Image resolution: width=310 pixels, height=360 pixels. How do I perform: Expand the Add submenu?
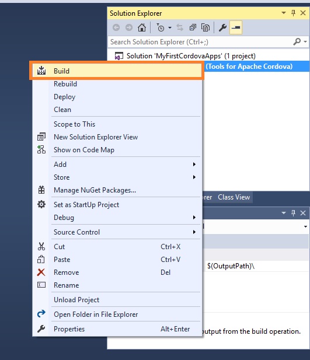pyautogui.click(x=117, y=165)
